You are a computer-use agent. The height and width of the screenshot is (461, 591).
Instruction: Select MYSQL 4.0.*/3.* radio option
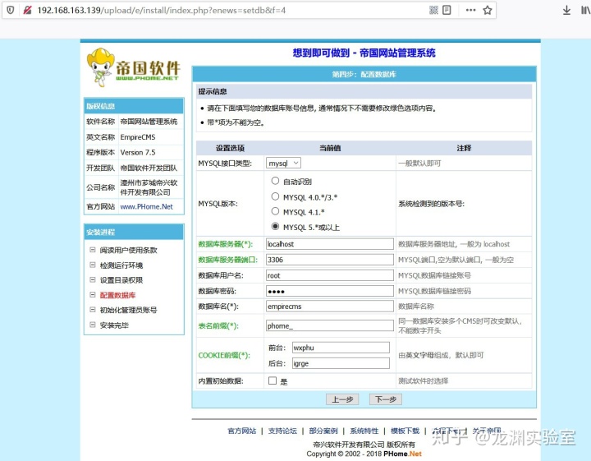275,196
